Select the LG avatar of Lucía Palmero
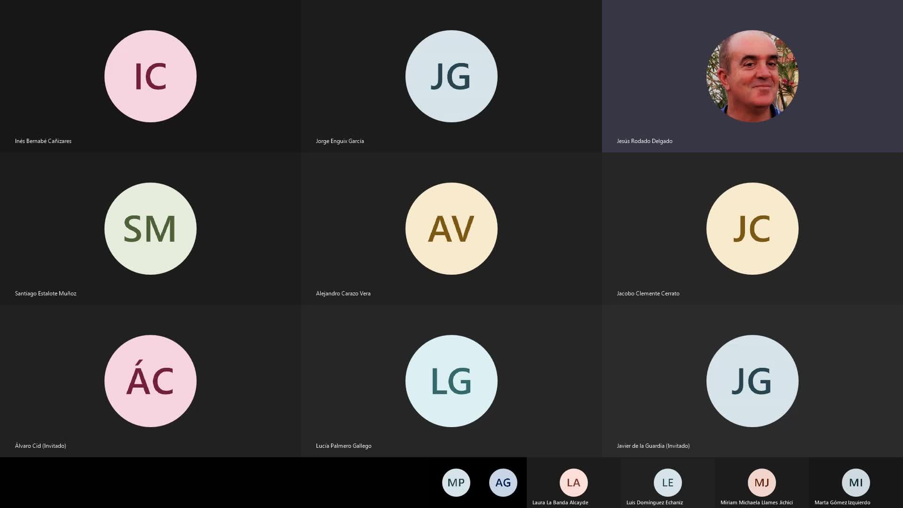 click(451, 381)
